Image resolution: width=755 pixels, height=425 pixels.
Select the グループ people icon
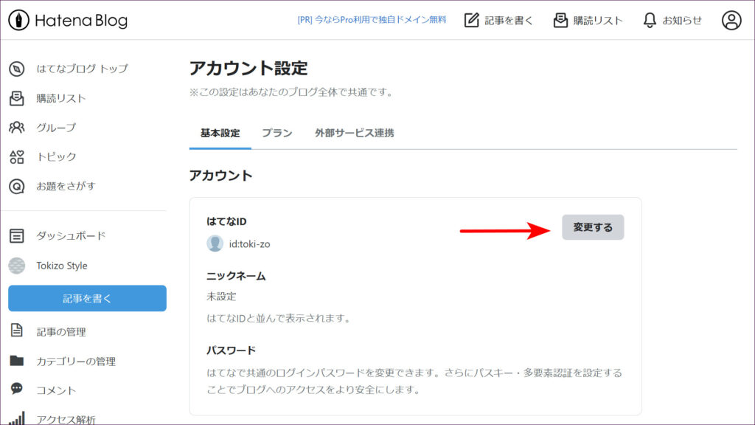click(17, 127)
